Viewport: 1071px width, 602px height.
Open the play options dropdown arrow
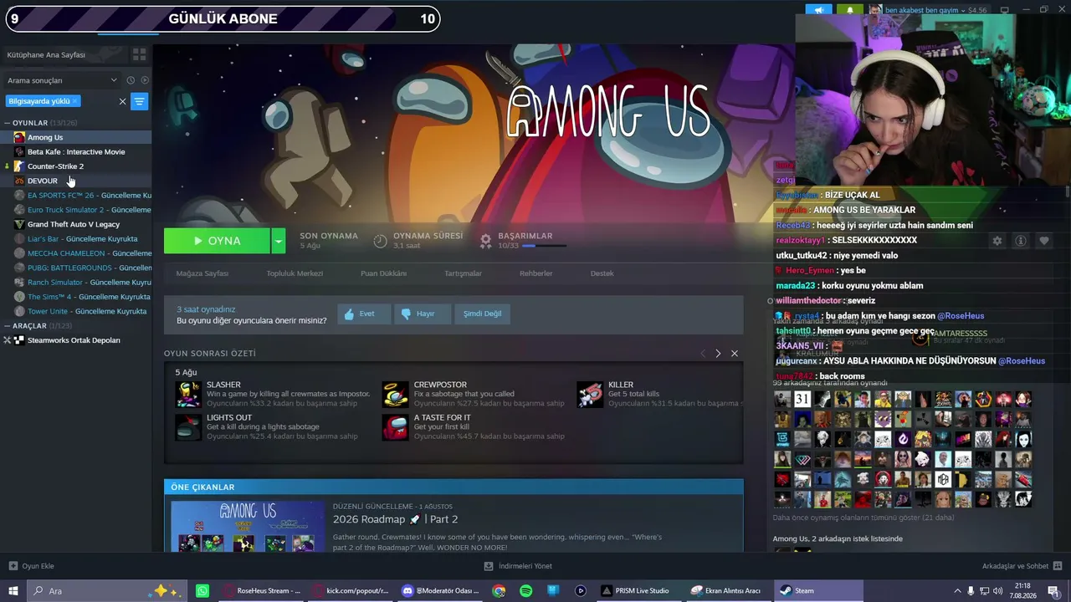point(279,241)
